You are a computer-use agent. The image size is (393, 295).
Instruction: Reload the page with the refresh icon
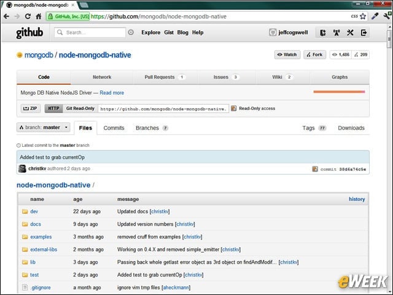tap(28, 17)
